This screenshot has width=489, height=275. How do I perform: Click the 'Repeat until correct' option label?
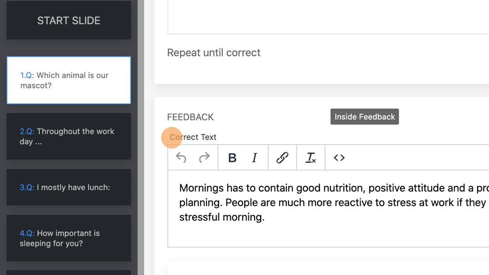click(x=214, y=53)
